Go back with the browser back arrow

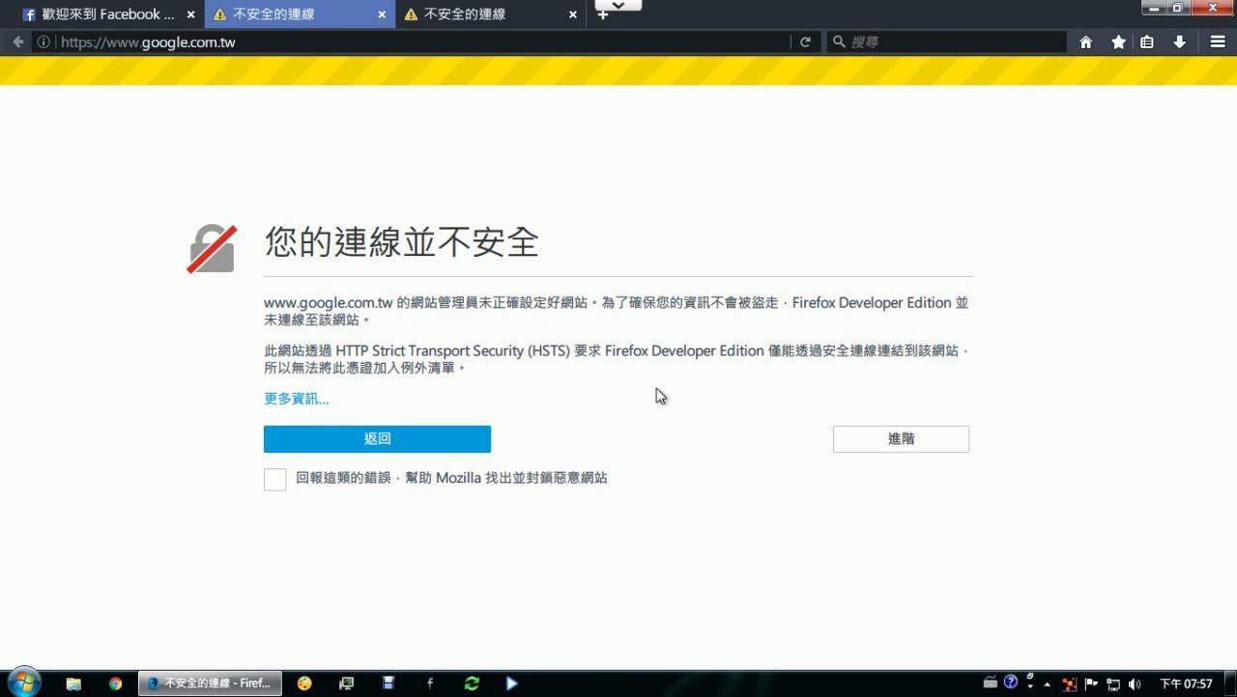[x=17, y=42]
